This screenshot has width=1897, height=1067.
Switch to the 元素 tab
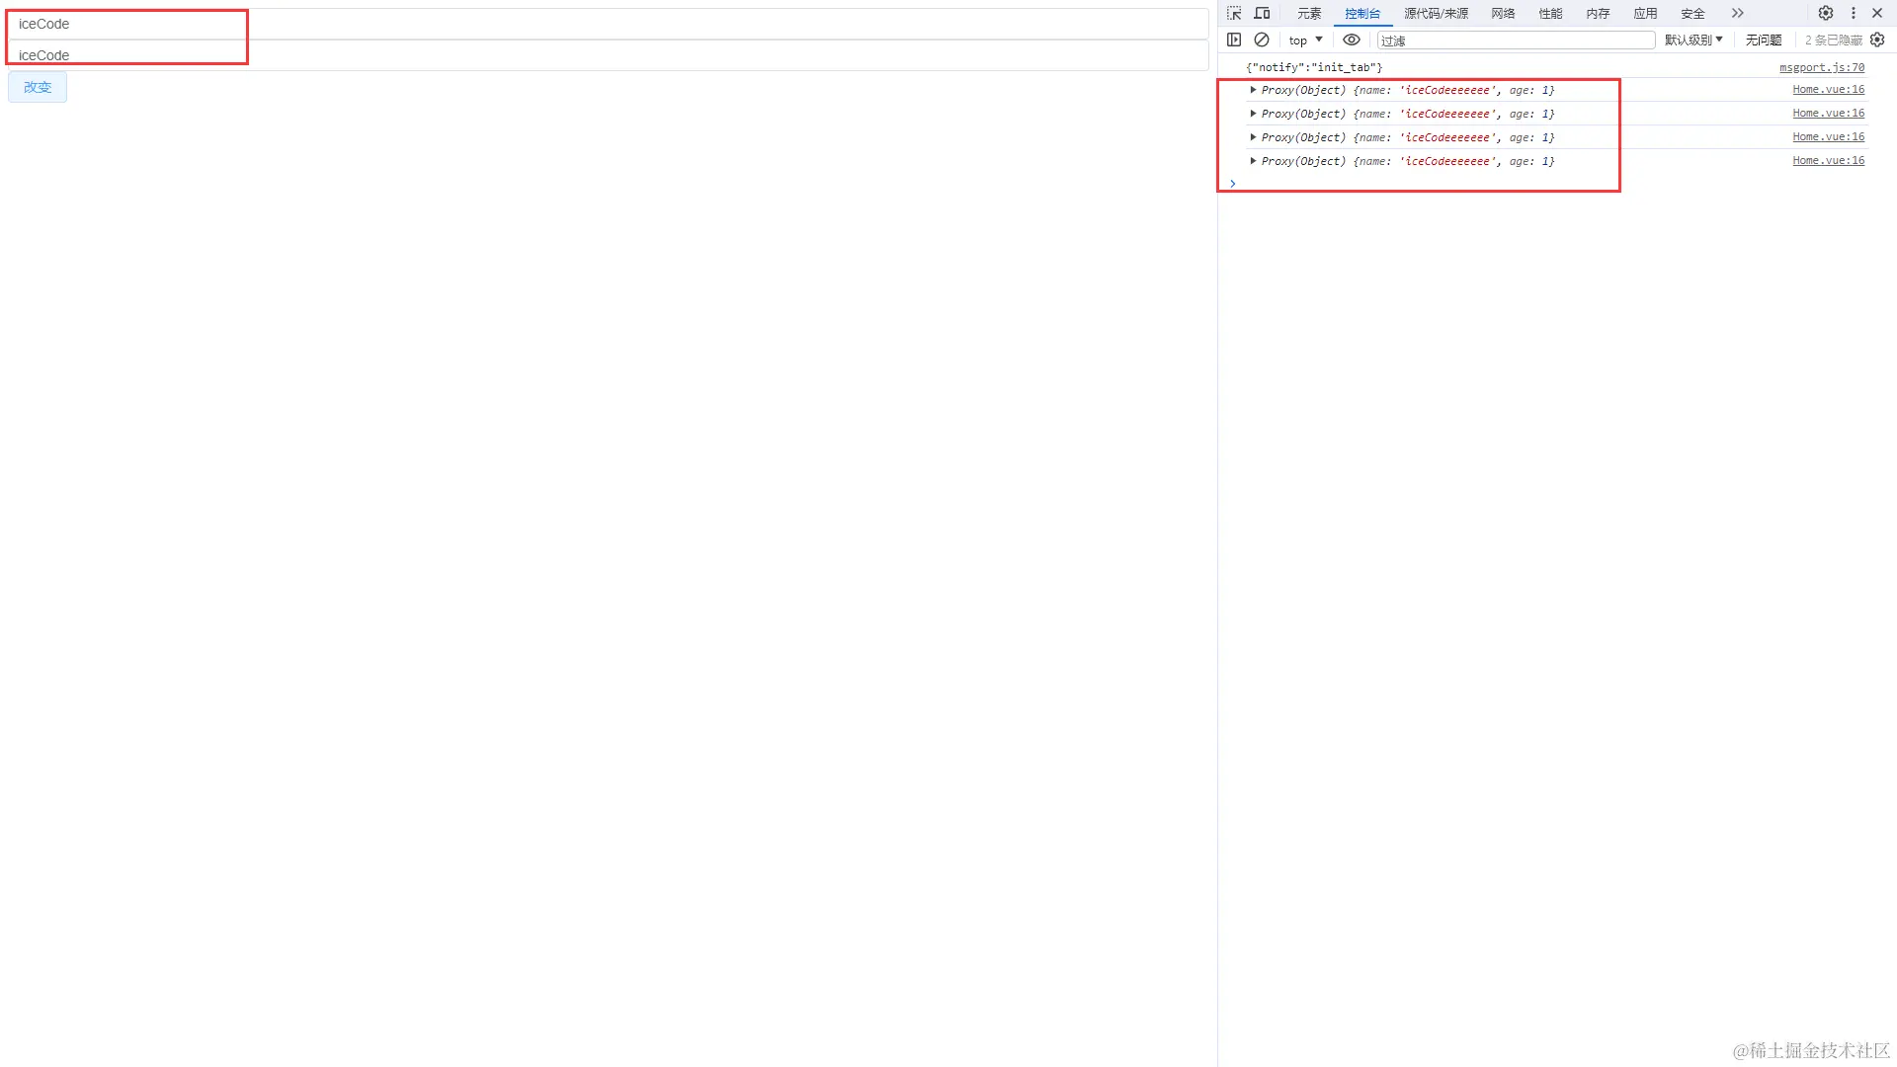click(1309, 13)
